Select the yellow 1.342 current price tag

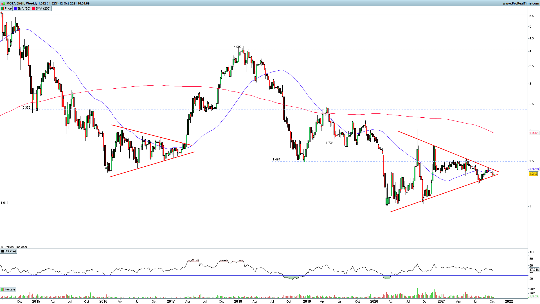pos(533,174)
